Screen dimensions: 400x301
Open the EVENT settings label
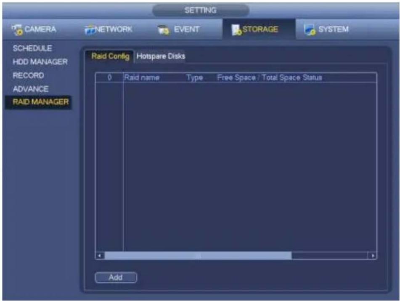pos(186,29)
